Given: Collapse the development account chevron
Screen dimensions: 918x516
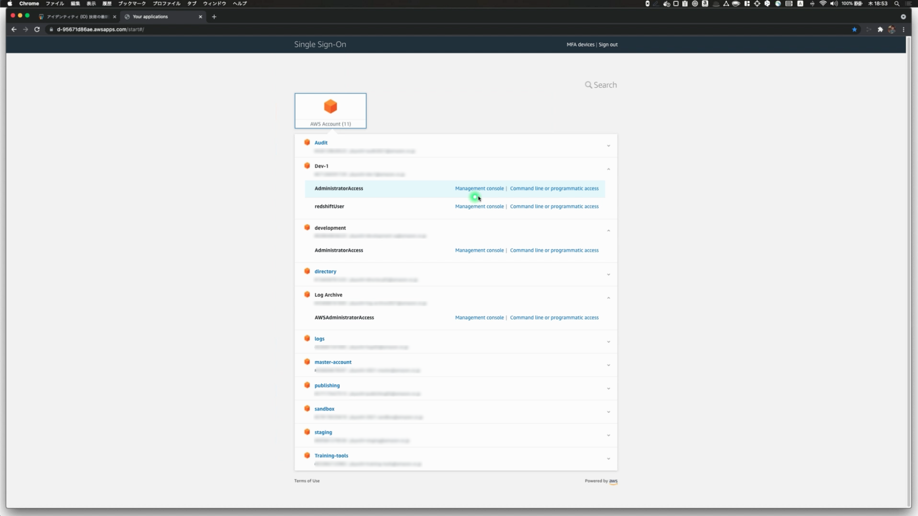Looking at the screenshot, I should (608, 231).
